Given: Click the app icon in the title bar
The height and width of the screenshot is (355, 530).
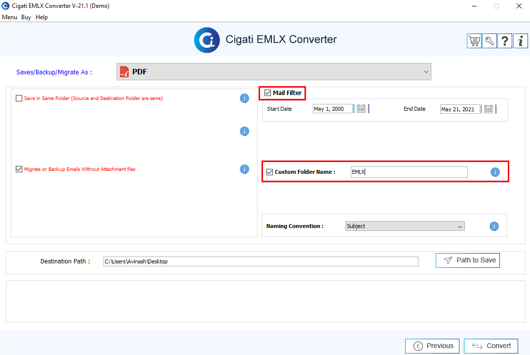Looking at the screenshot, I should point(5,6).
